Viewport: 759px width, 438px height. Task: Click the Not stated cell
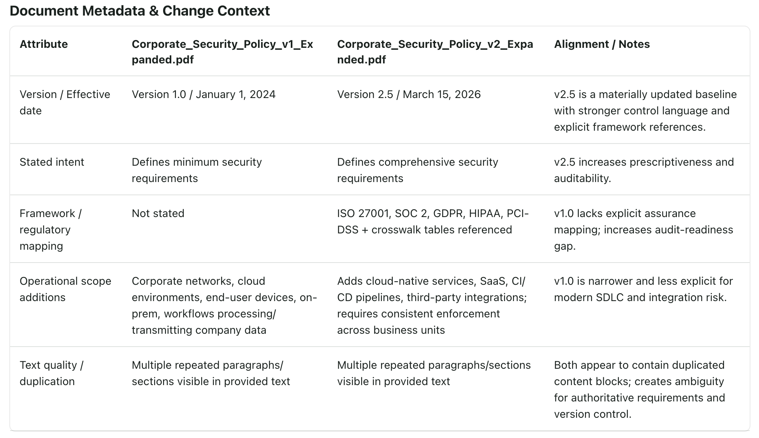pos(158,213)
